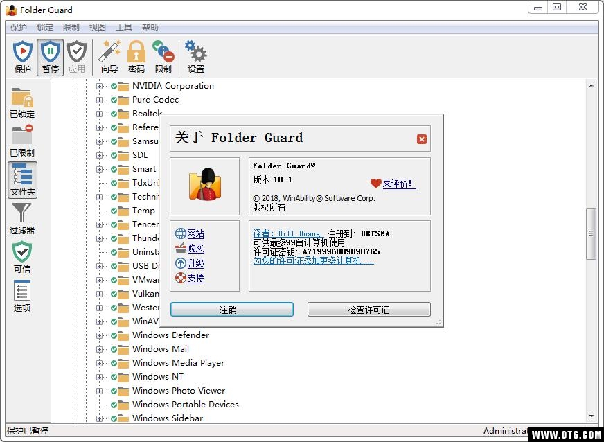Click the Windows Mail folder icon
Screen dimensions: 604x442
point(123,350)
